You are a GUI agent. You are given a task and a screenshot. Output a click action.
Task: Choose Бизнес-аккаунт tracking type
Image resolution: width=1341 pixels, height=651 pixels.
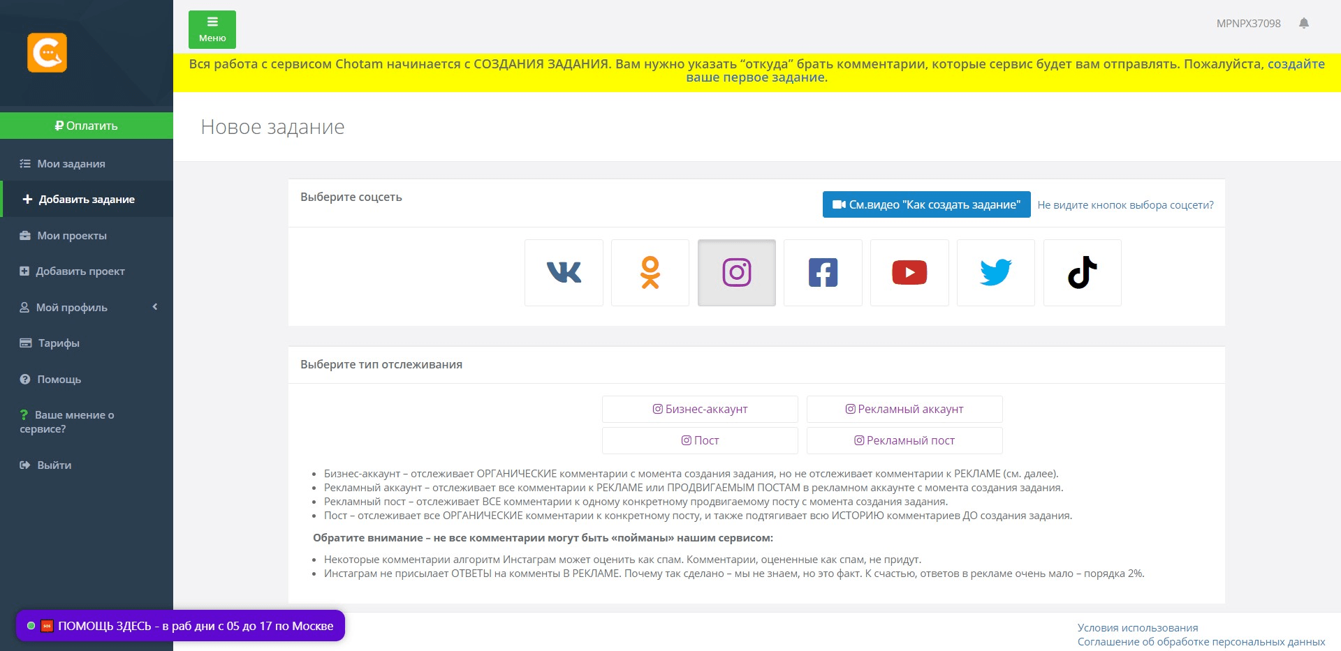(700, 409)
